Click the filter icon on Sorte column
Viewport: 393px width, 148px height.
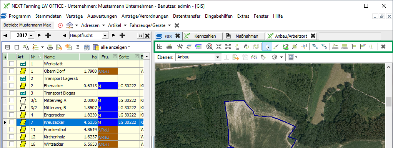137,57
